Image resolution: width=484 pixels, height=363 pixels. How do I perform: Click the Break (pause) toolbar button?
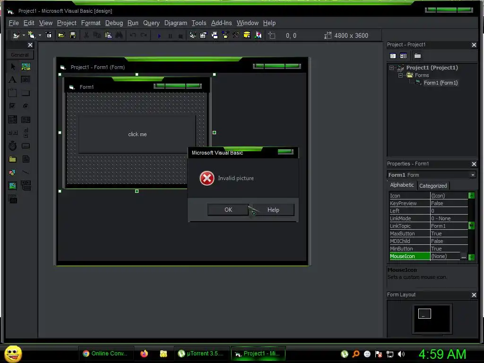point(170,36)
